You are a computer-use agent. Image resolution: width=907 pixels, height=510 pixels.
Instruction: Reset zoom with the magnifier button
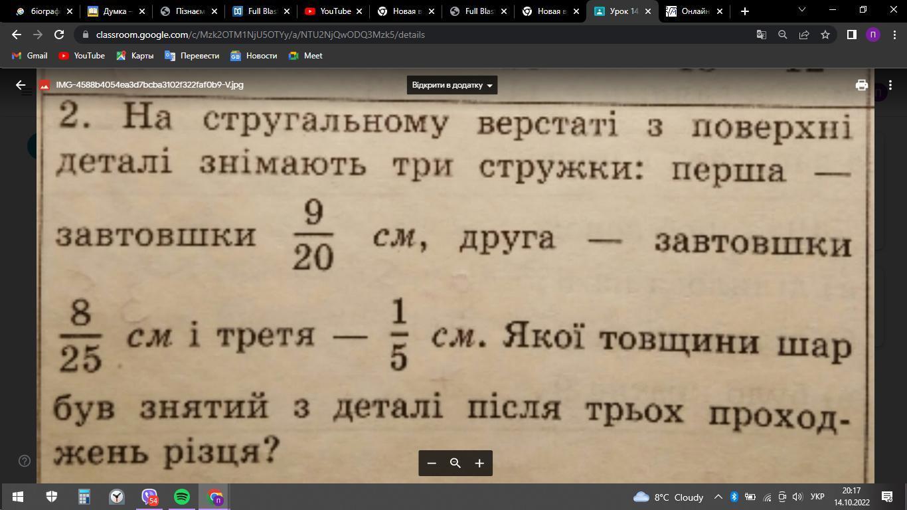pyautogui.click(x=455, y=463)
